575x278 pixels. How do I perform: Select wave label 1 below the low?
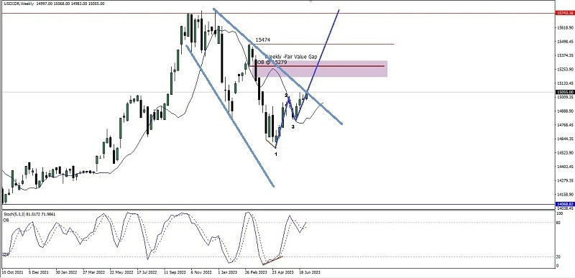(276, 154)
